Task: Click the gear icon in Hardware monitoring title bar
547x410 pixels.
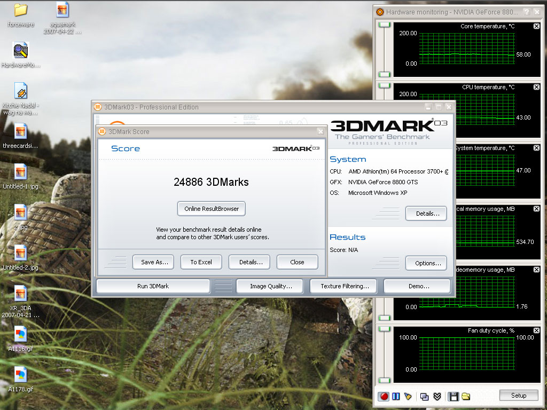Action: coord(380,12)
